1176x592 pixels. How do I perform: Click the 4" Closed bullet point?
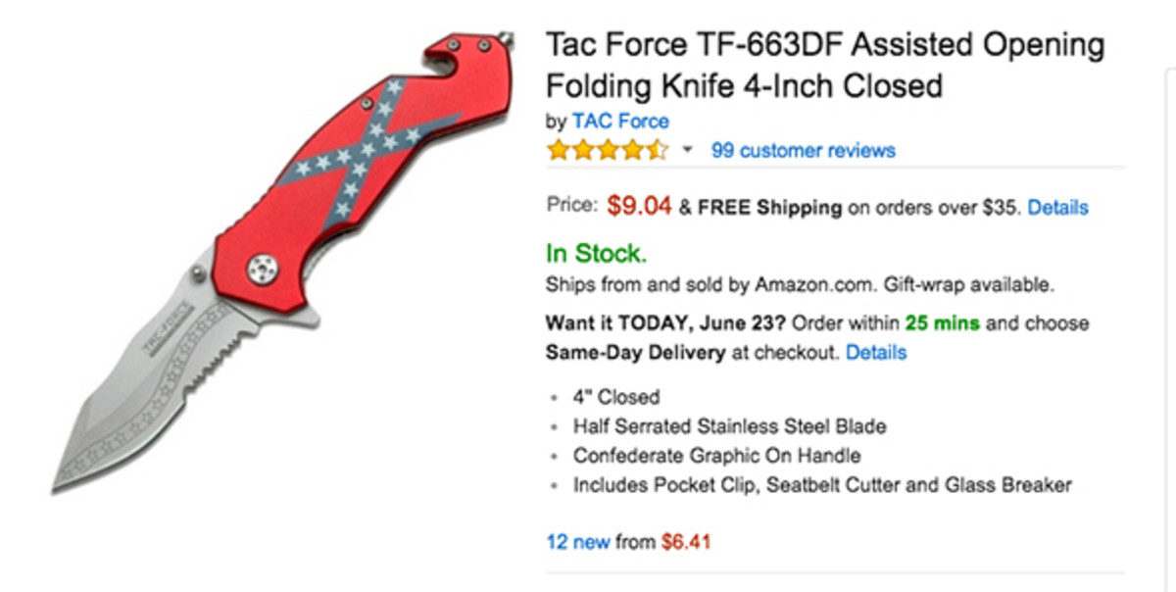(616, 397)
